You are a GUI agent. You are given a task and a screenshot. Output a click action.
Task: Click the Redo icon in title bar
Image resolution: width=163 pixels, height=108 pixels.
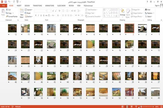click(14, 2)
